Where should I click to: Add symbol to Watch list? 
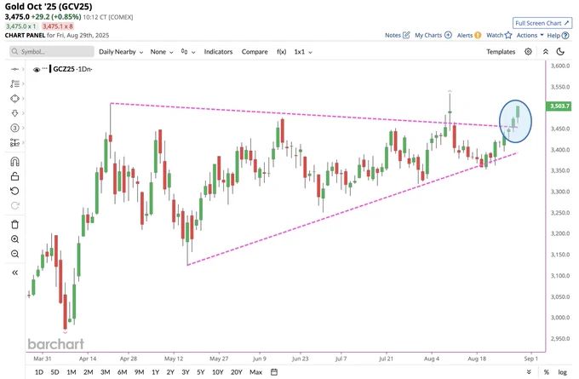click(499, 35)
